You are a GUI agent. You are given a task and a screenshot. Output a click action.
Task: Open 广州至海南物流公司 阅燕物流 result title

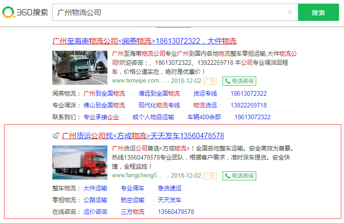pos(144,41)
